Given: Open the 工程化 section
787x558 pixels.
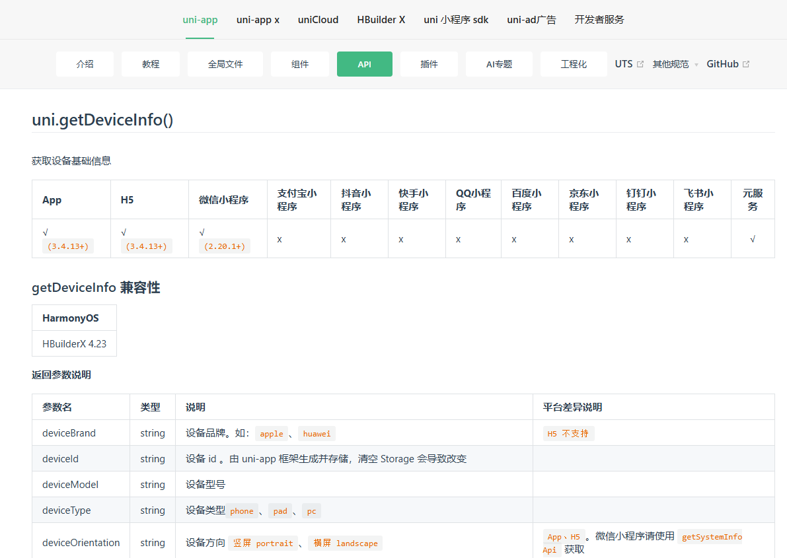Looking at the screenshot, I should 574,64.
